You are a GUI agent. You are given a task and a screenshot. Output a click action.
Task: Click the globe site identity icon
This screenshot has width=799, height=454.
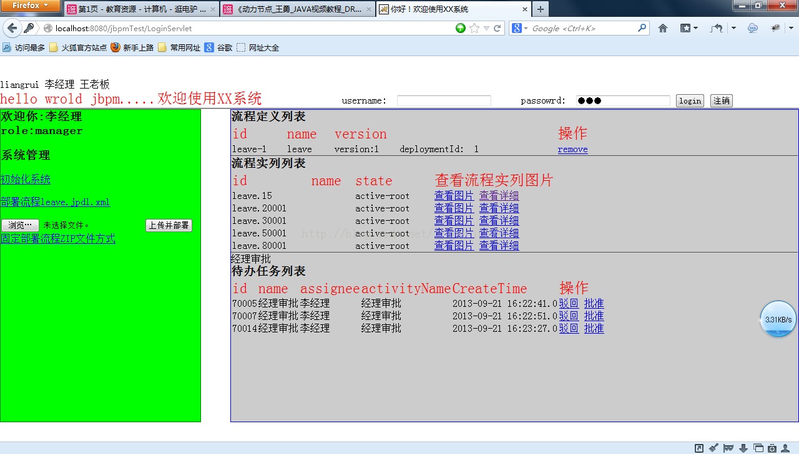47,29
